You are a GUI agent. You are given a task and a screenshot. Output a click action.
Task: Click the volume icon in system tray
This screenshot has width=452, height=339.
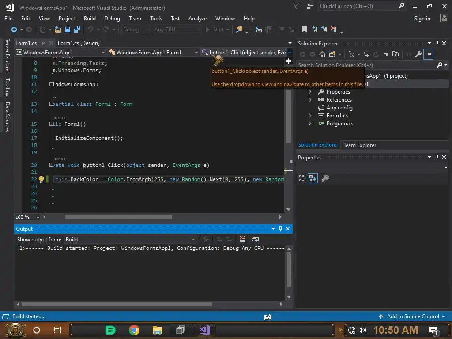[362, 330]
